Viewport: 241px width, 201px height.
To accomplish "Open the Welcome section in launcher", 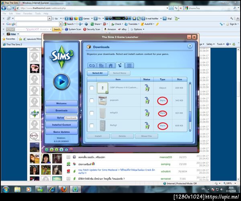I will point(61,103).
